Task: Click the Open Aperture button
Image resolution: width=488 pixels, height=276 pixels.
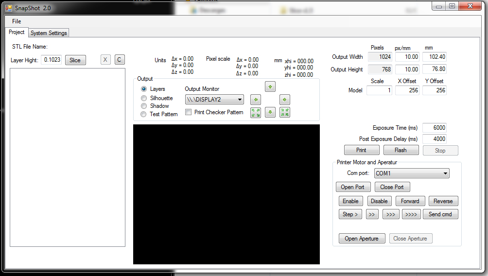Action: click(x=362, y=239)
